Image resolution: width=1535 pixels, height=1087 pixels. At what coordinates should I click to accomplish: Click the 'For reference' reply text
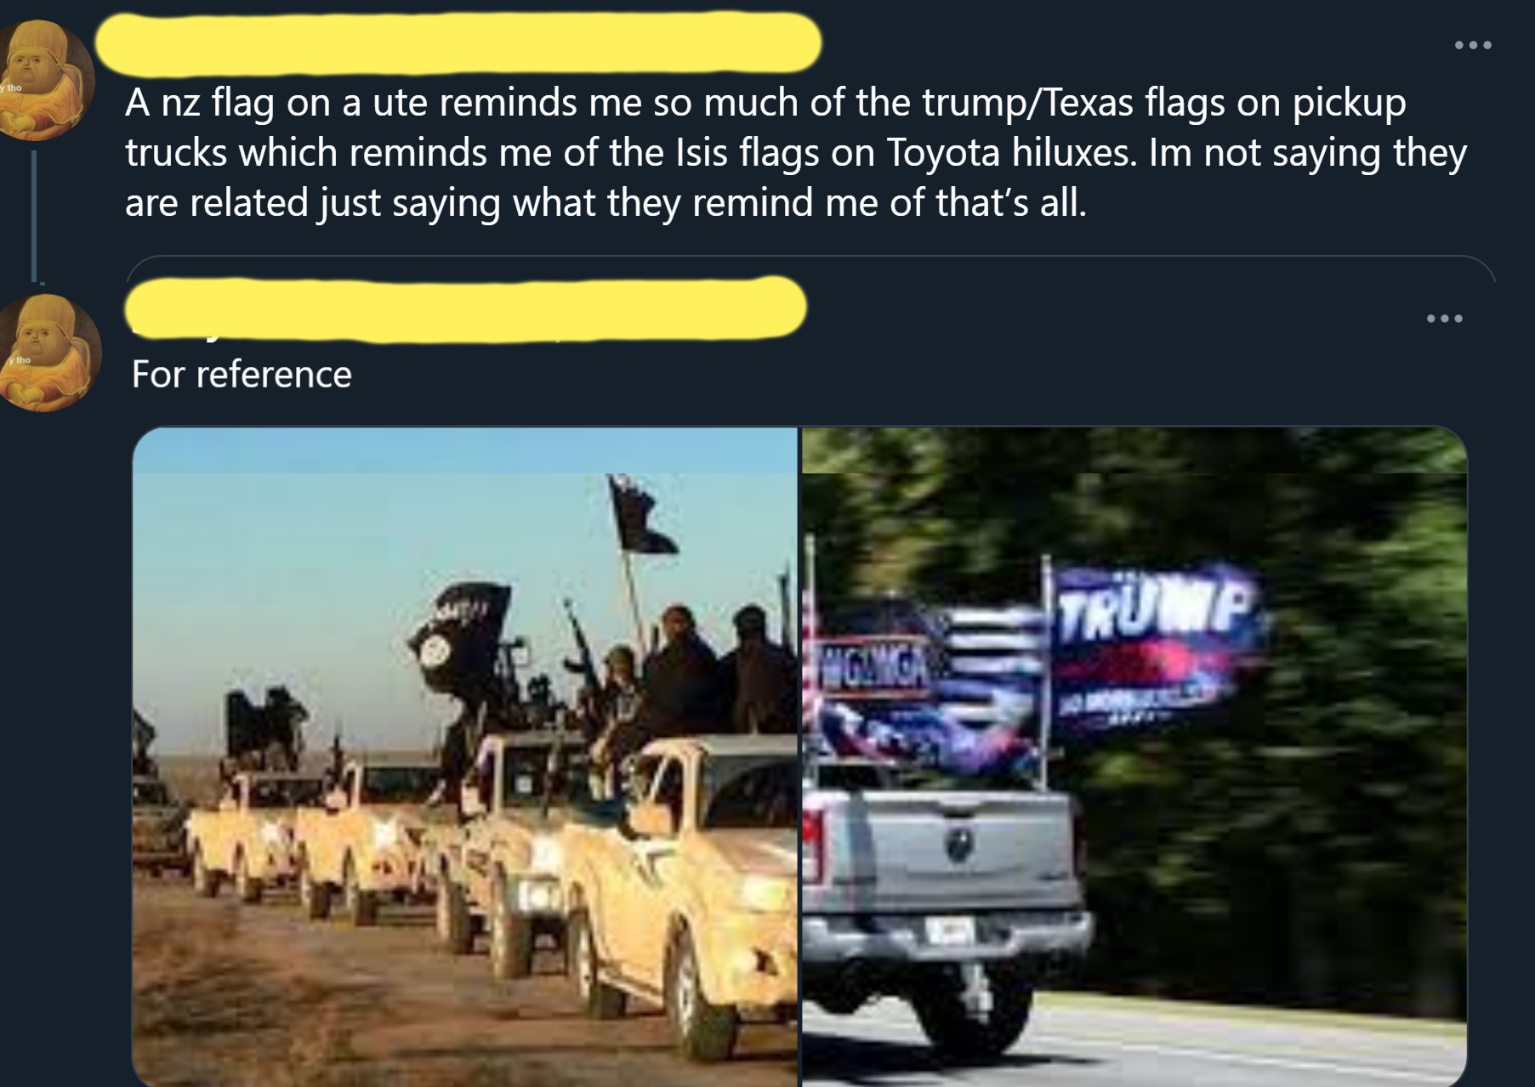point(242,375)
